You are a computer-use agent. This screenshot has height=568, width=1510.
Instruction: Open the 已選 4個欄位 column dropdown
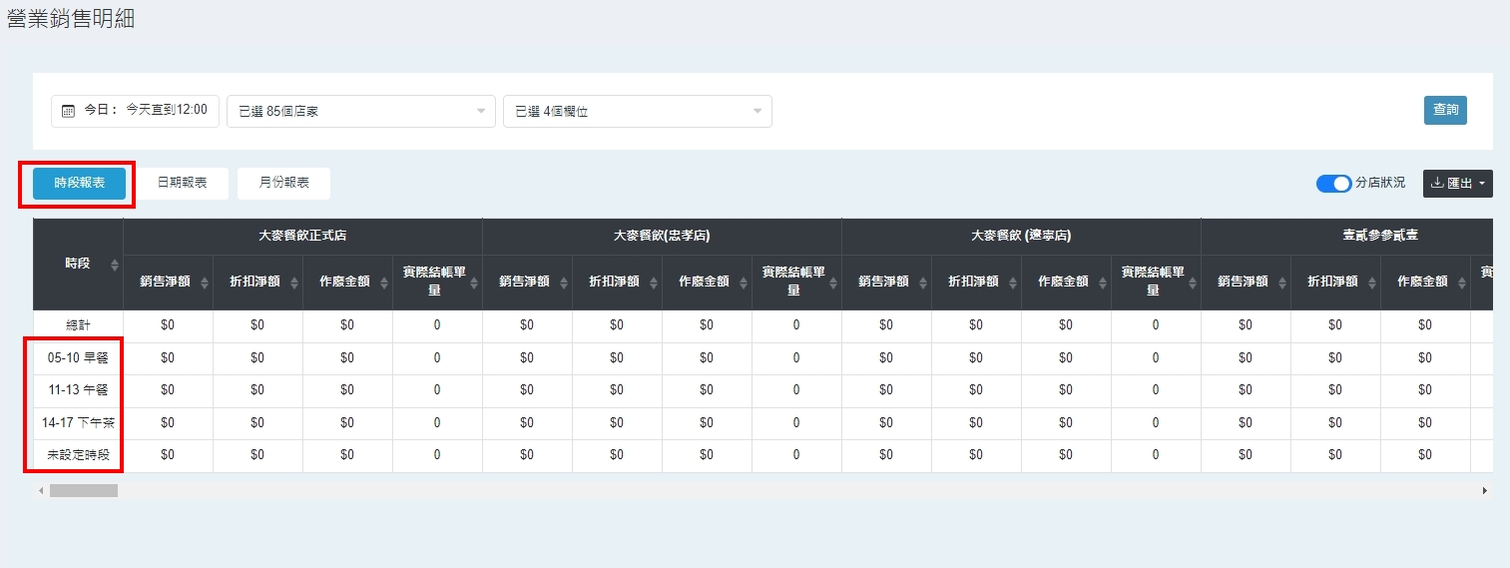pos(638,112)
